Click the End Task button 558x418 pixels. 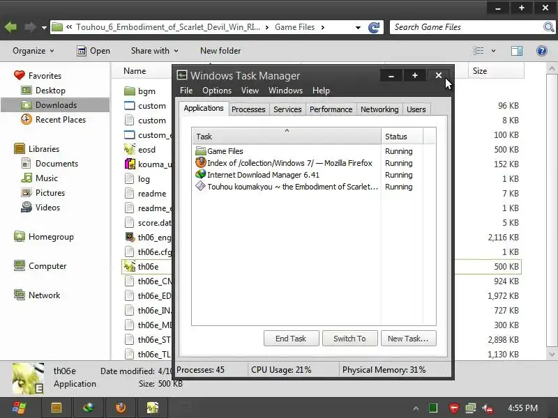coord(291,339)
